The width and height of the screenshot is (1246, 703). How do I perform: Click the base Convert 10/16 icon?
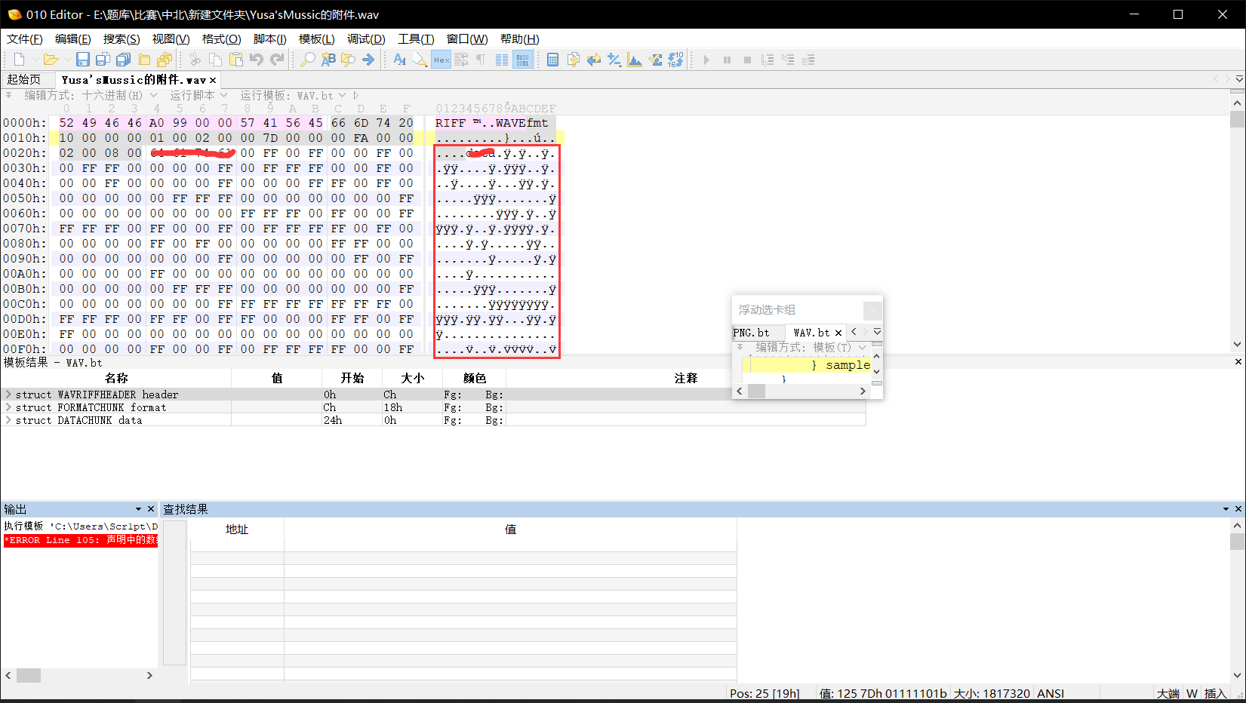tap(675, 60)
